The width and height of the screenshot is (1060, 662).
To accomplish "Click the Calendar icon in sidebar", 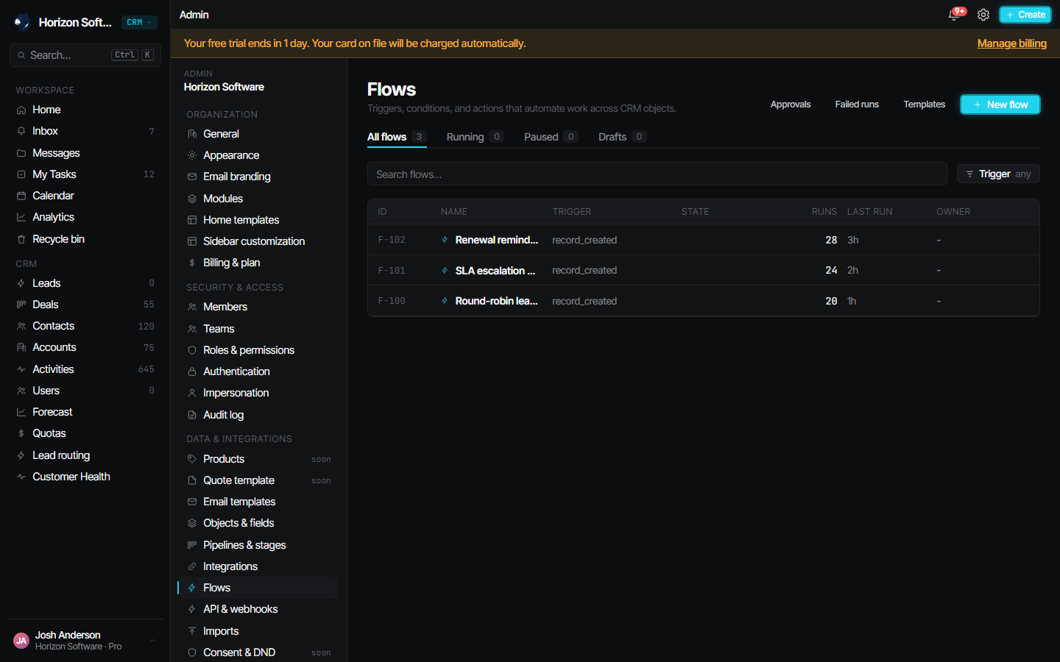I will tap(21, 196).
